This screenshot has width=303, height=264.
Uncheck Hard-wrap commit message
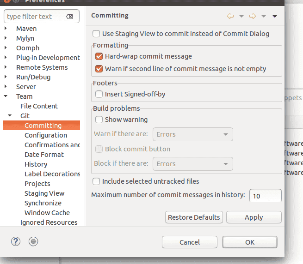(99, 56)
